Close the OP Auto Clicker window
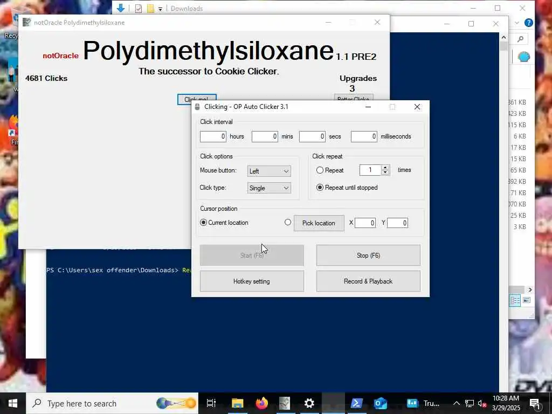The width and height of the screenshot is (552, 414). [x=417, y=107]
